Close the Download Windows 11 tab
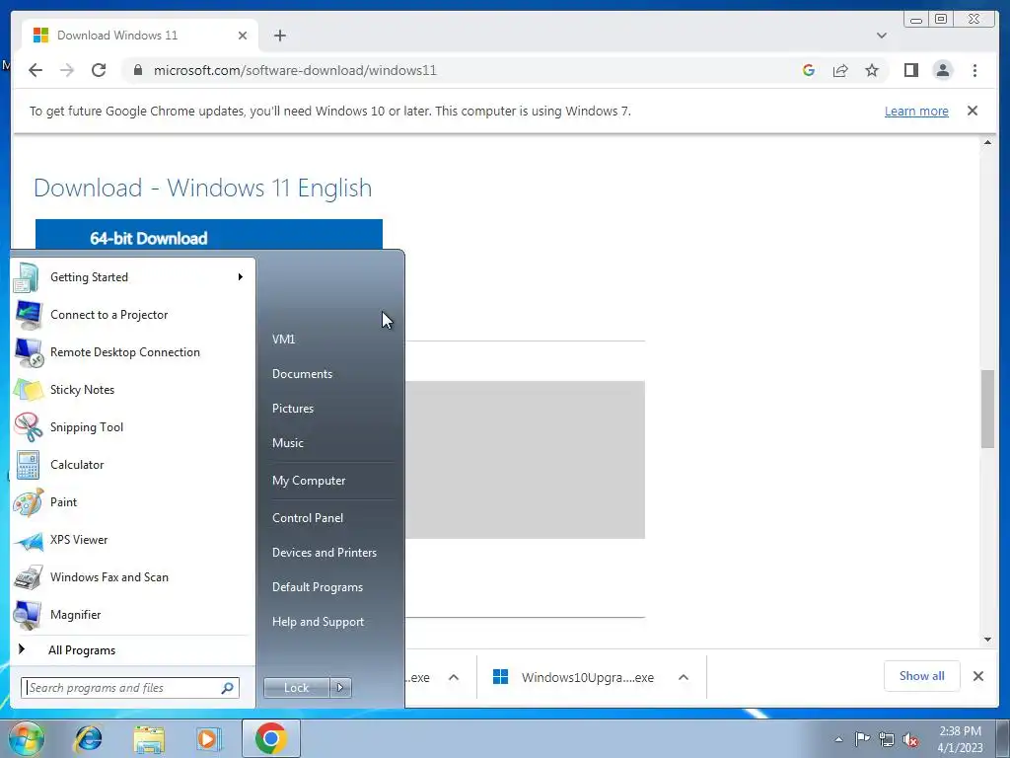Viewport: 1010px width, 758px height. (x=243, y=36)
